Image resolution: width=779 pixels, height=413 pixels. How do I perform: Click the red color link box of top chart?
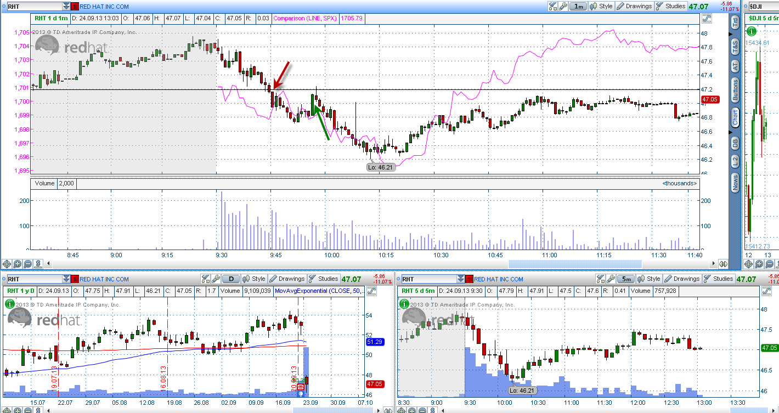pyautogui.click(x=75, y=6)
